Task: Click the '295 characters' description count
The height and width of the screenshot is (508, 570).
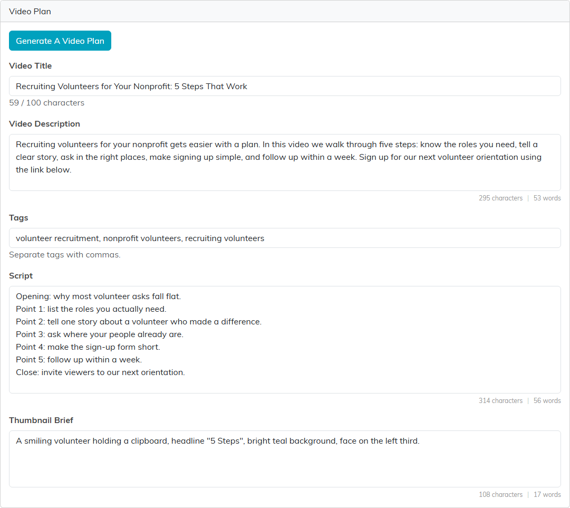Action: tap(500, 198)
